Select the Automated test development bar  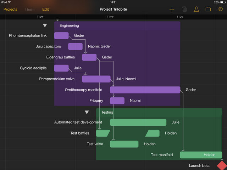(x=138, y=122)
